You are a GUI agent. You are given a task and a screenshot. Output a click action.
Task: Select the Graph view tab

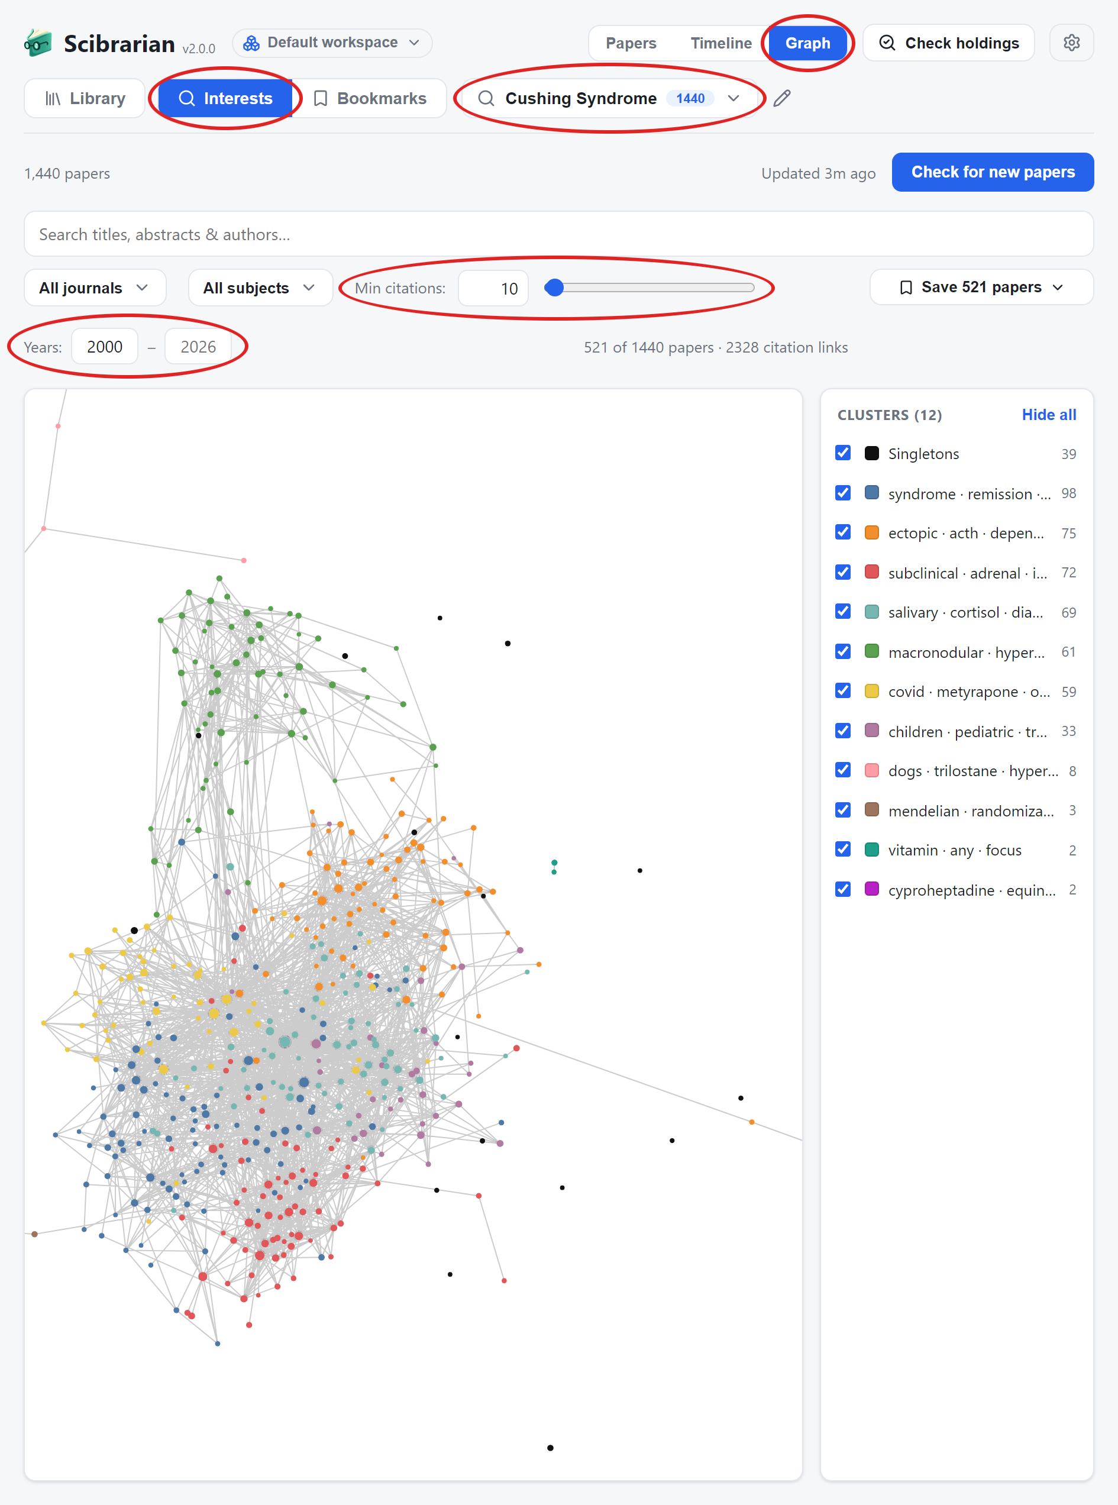[x=807, y=43]
